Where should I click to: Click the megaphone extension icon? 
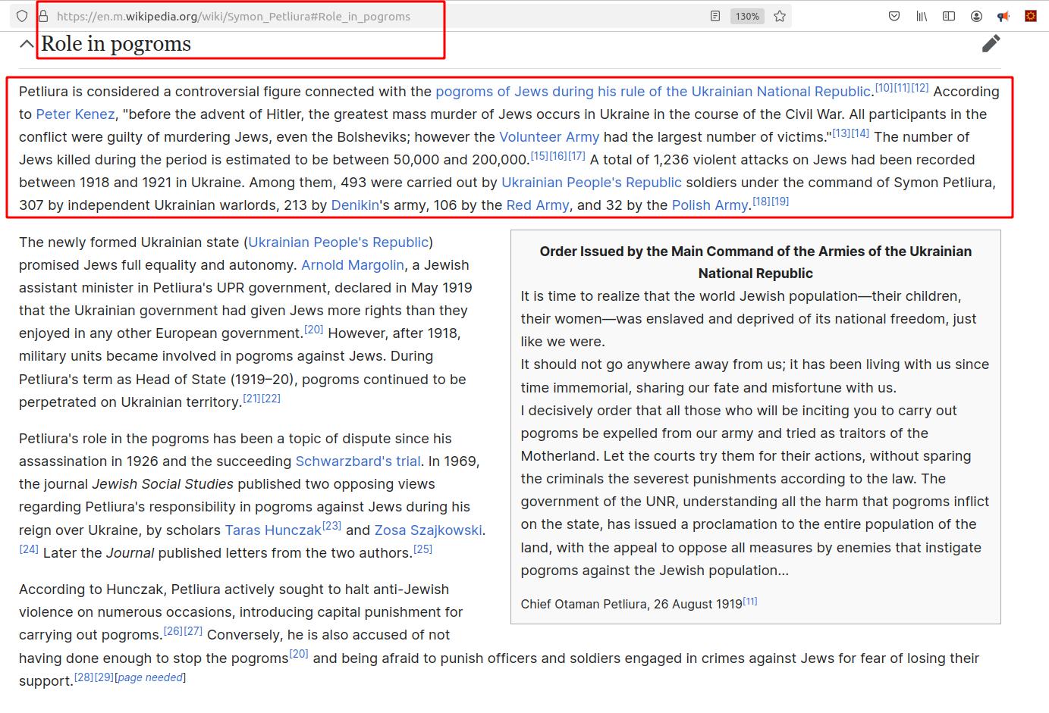(1003, 16)
